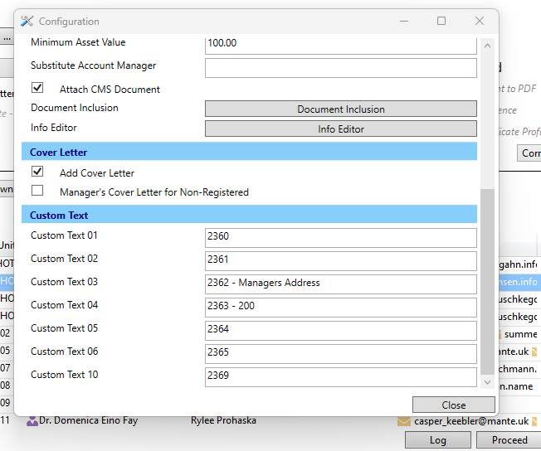Click the Custom Text 03 field
Screen dimensions: 541x451
pyautogui.click(x=340, y=284)
